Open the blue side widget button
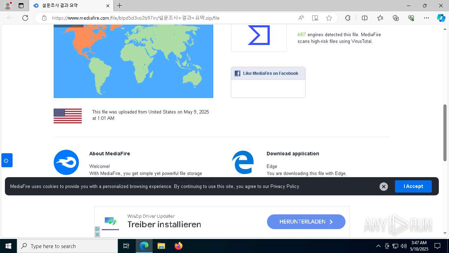Image resolution: width=449 pixels, height=253 pixels. (x=7, y=160)
